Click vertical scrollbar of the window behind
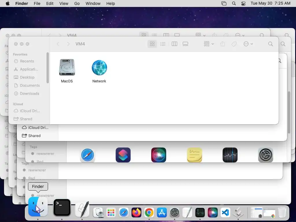Image resolution: width=296 pixels, height=222 pixels. tap(289, 112)
